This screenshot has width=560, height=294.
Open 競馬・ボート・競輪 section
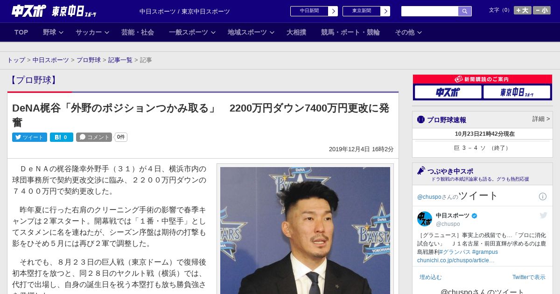(350, 32)
